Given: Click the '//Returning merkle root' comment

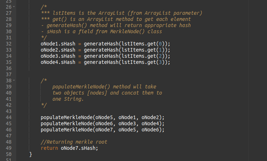Looking at the screenshot, I should 74,142.
